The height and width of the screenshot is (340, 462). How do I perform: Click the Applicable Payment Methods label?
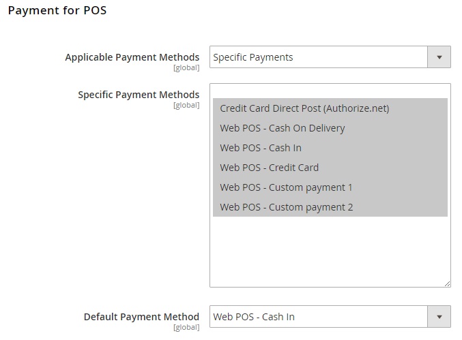tap(132, 57)
